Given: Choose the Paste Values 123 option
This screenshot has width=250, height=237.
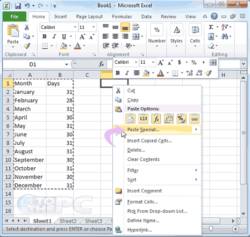Looking at the screenshot, I should click(x=143, y=118).
